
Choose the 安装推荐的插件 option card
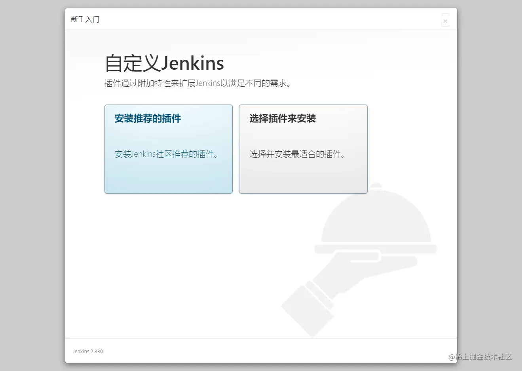pyautogui.click(x=169, y=149)
